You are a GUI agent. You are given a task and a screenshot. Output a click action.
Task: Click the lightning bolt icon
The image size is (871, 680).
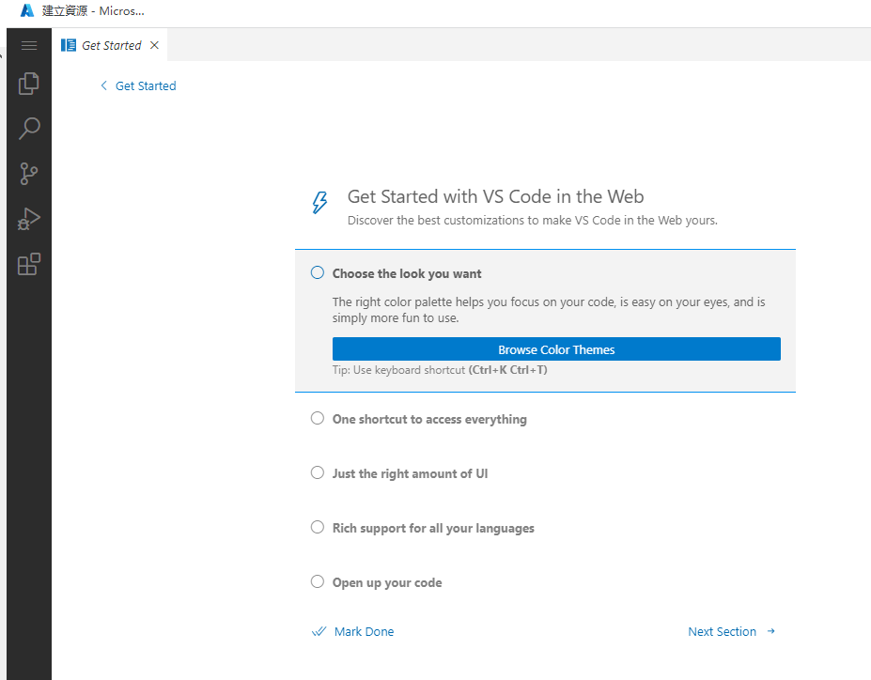(x=319, y=203)
